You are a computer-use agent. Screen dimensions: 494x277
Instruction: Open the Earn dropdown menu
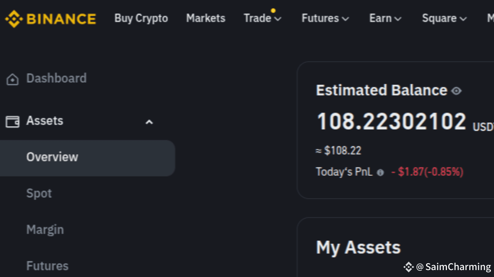point(385,18)
